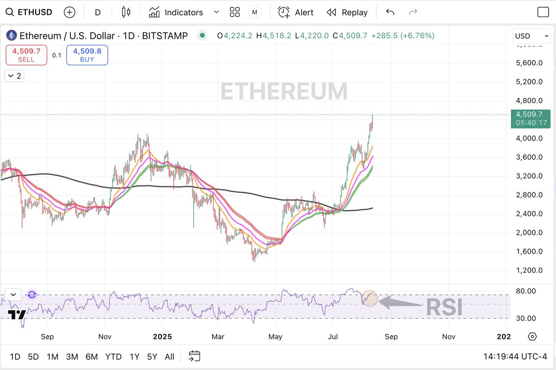Click the Nov label right of the latest candle
556x370 pixels.
(x=448, y=337)
